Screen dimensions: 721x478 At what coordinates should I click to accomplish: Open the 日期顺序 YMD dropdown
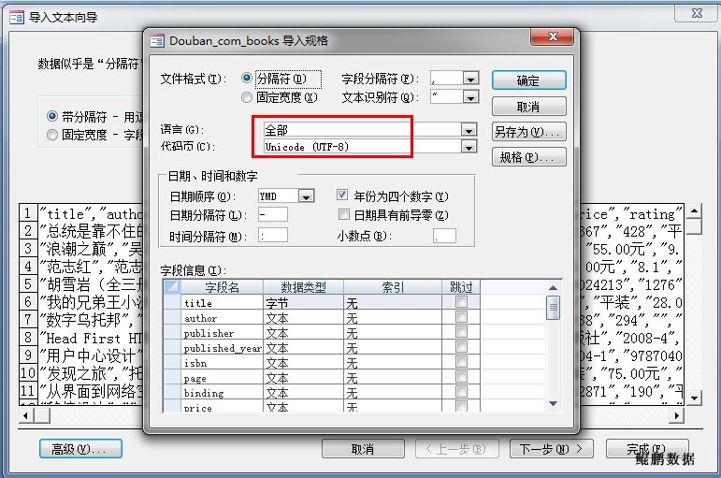[x=306, y=196]
